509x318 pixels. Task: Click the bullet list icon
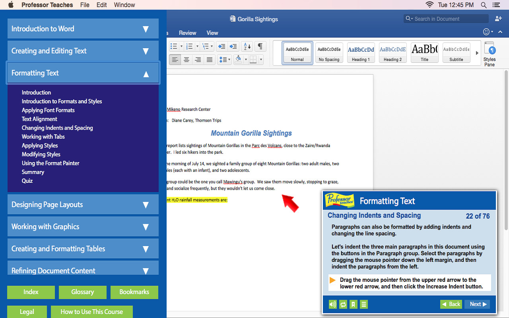click(174, 47)
